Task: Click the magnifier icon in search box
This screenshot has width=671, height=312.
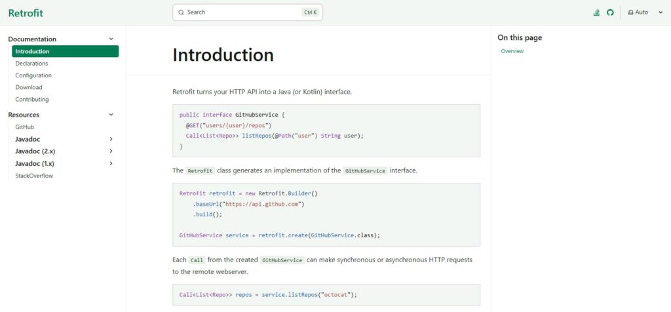Action: (x=181, y=12)
